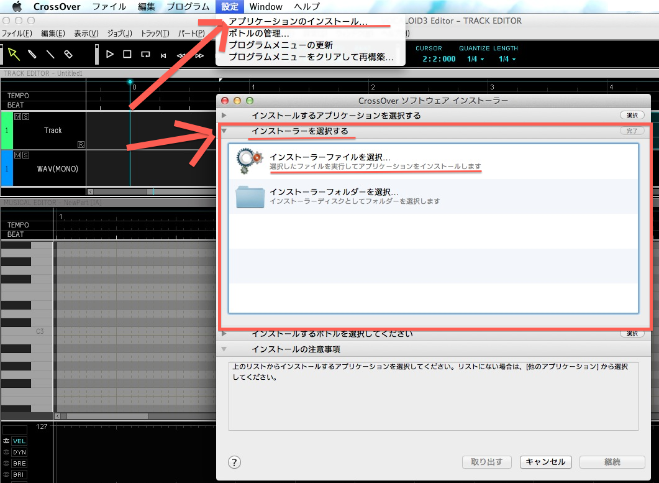Mute the WAV(MONO) track (M)

(x=17, y=155)
